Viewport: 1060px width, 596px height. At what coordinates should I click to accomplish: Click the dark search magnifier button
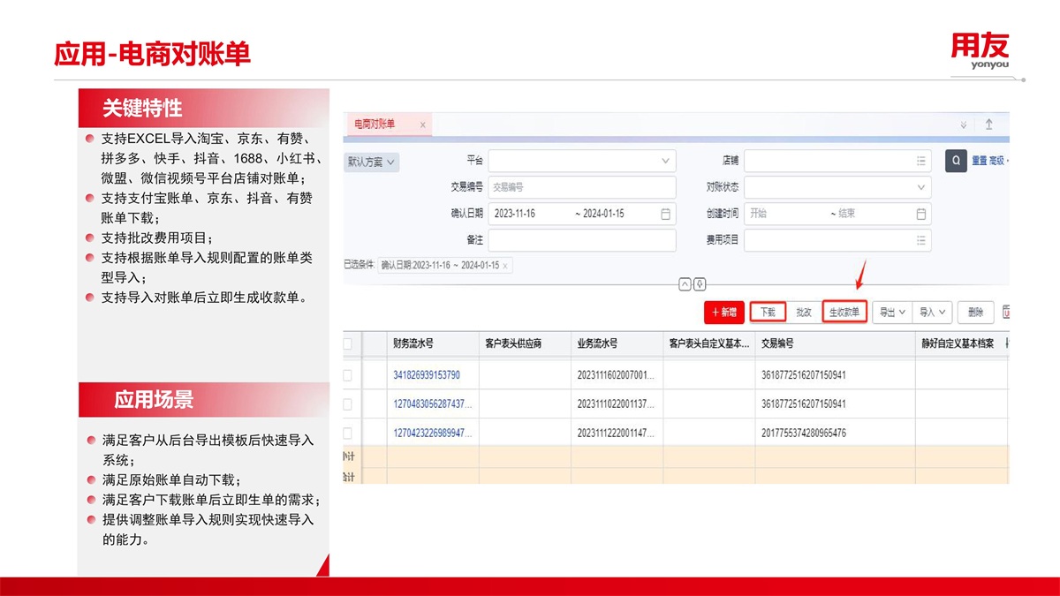(x=956, y=161)
